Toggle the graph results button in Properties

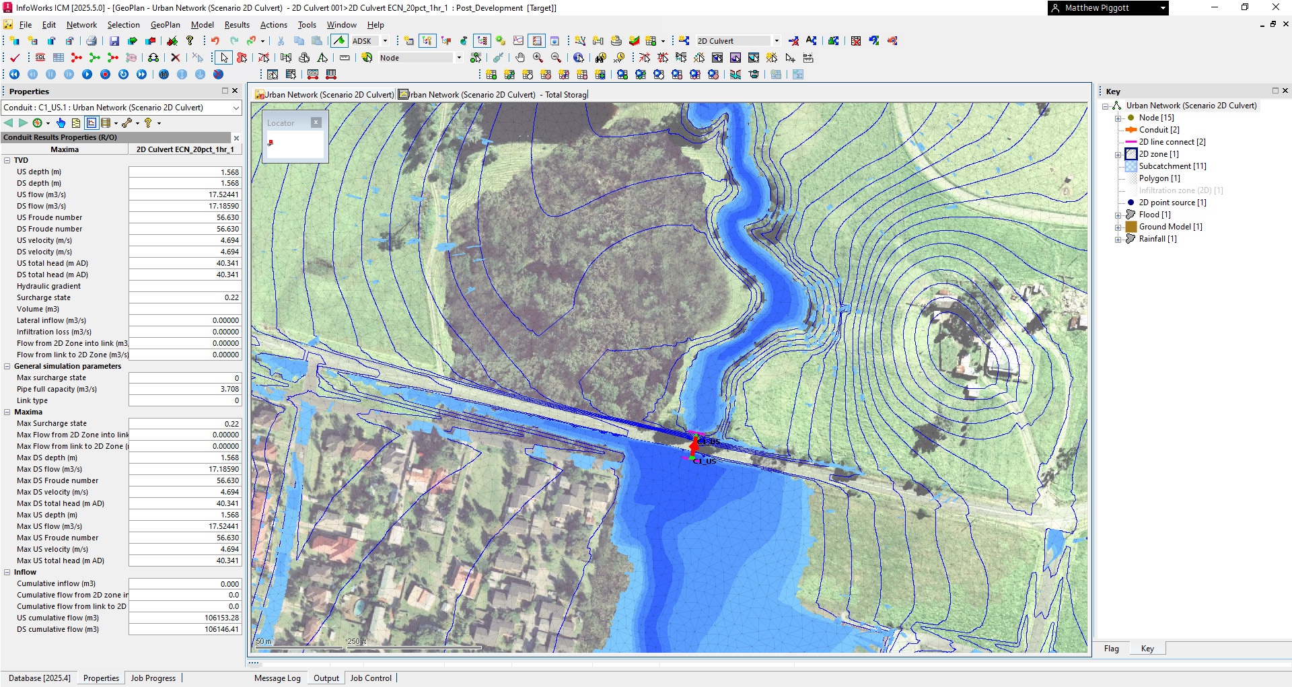91,123
